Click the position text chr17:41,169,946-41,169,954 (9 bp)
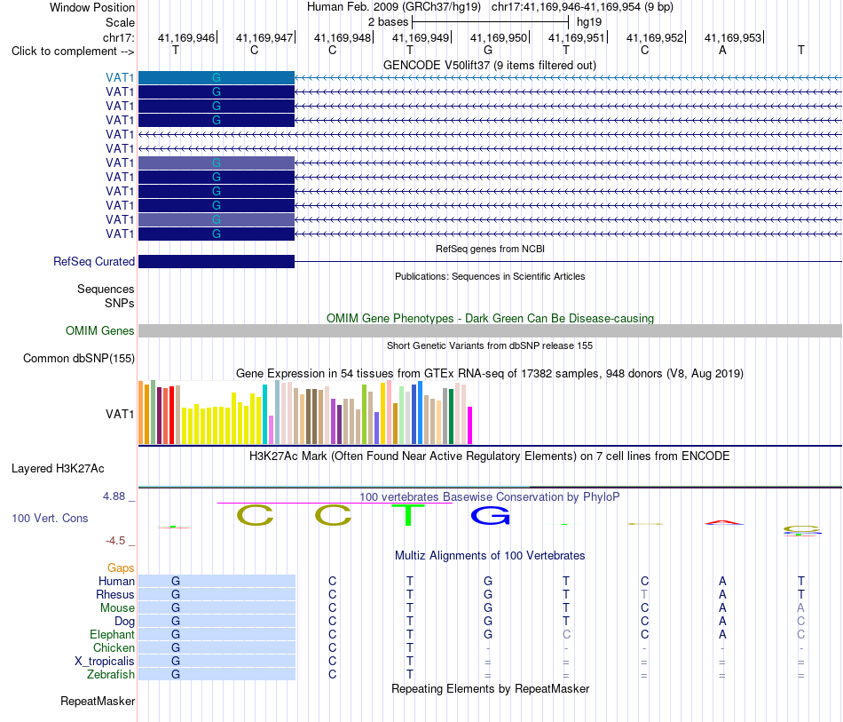 (582, 7)
